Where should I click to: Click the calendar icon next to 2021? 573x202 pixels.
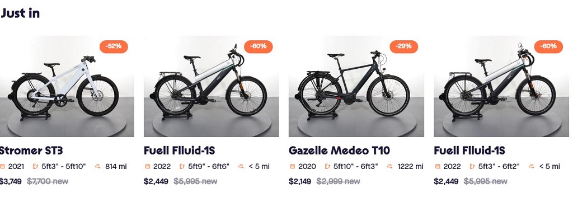(2, 167)
